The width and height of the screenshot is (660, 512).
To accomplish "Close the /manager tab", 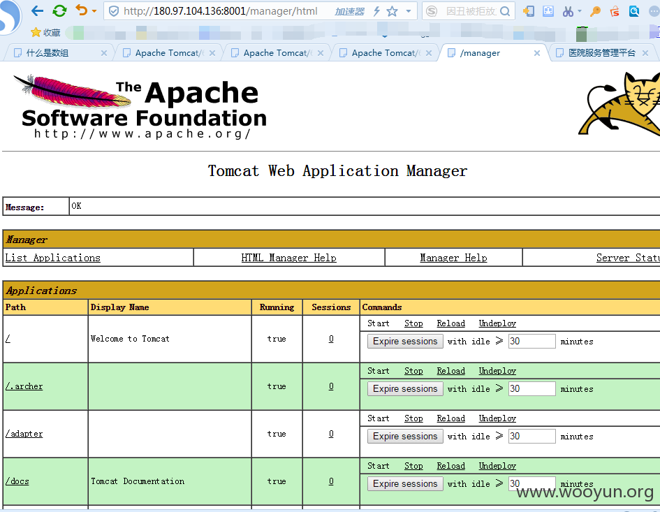I will pos(537,53).
